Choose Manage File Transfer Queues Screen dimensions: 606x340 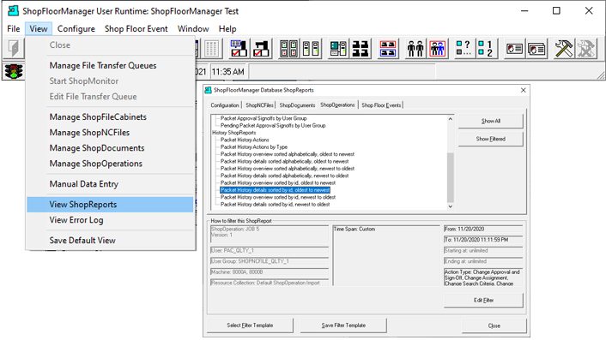pos(110,66)
